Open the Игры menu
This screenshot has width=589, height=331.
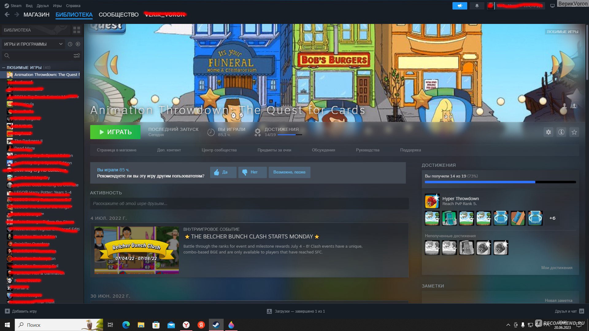(57, 6)
